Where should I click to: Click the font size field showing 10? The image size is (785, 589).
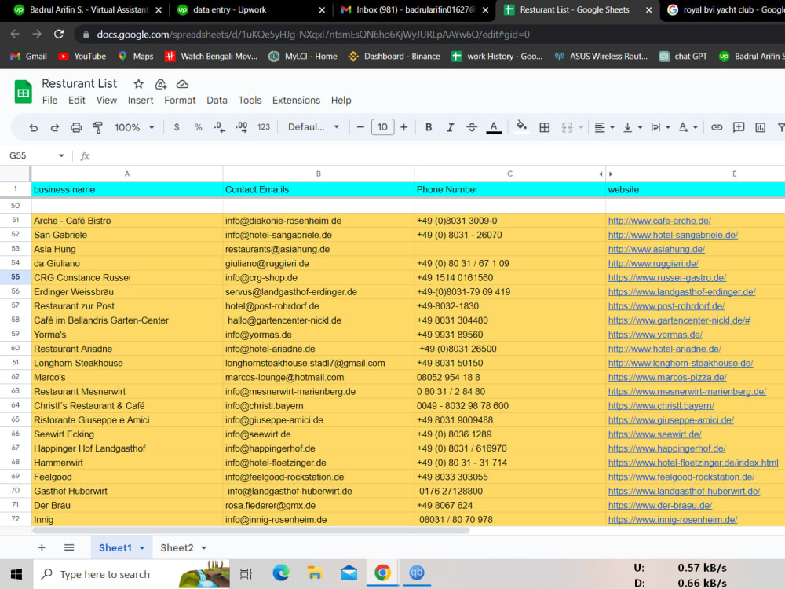382,127
